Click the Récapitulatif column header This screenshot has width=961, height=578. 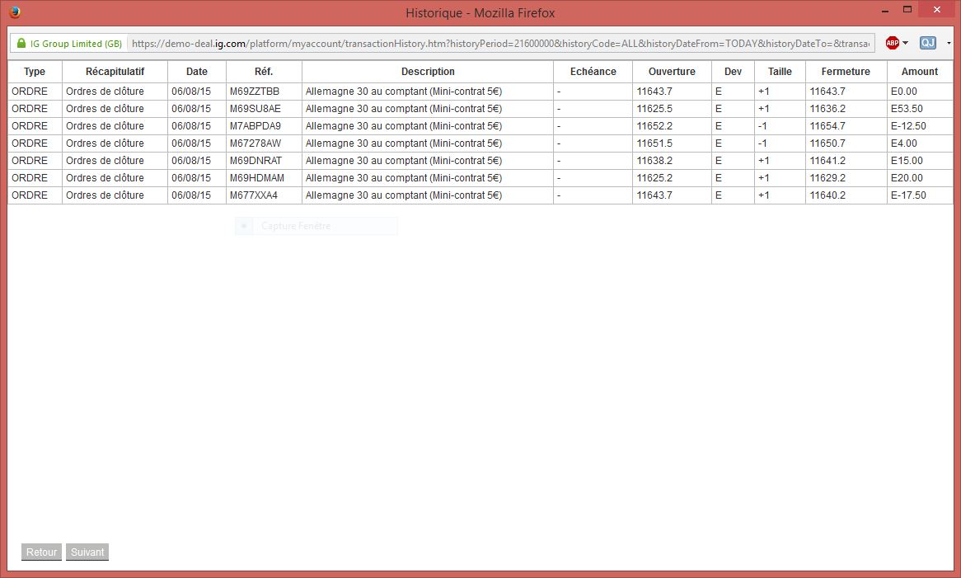(115, 72)
